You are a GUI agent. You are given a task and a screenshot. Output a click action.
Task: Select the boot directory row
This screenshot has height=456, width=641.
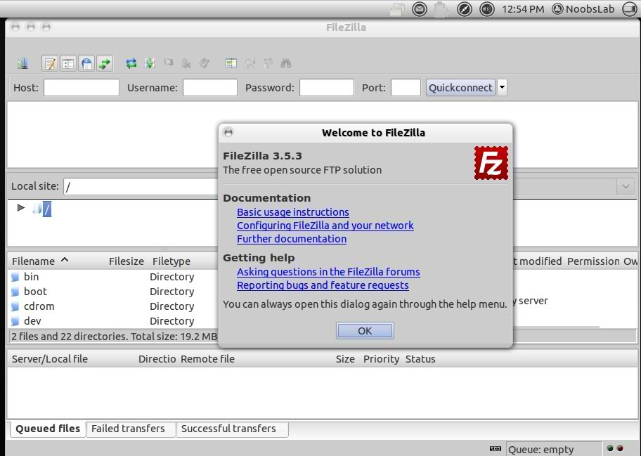[113, 292]
